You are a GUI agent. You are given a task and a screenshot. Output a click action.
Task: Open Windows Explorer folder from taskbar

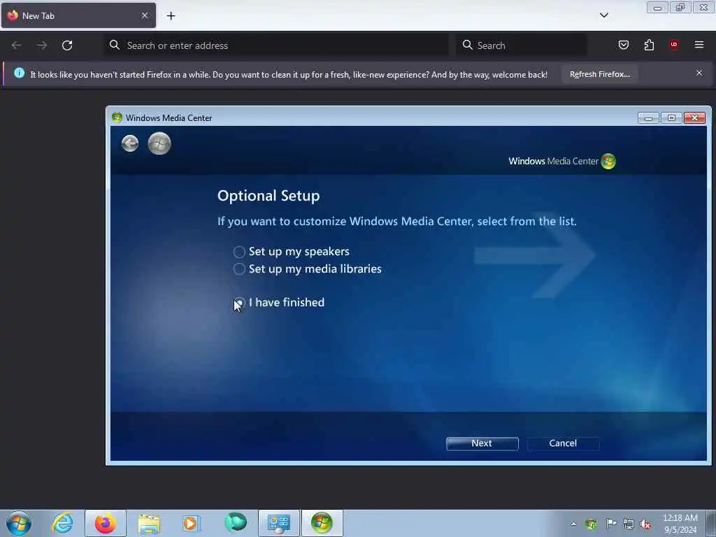(x=149, y=523)
